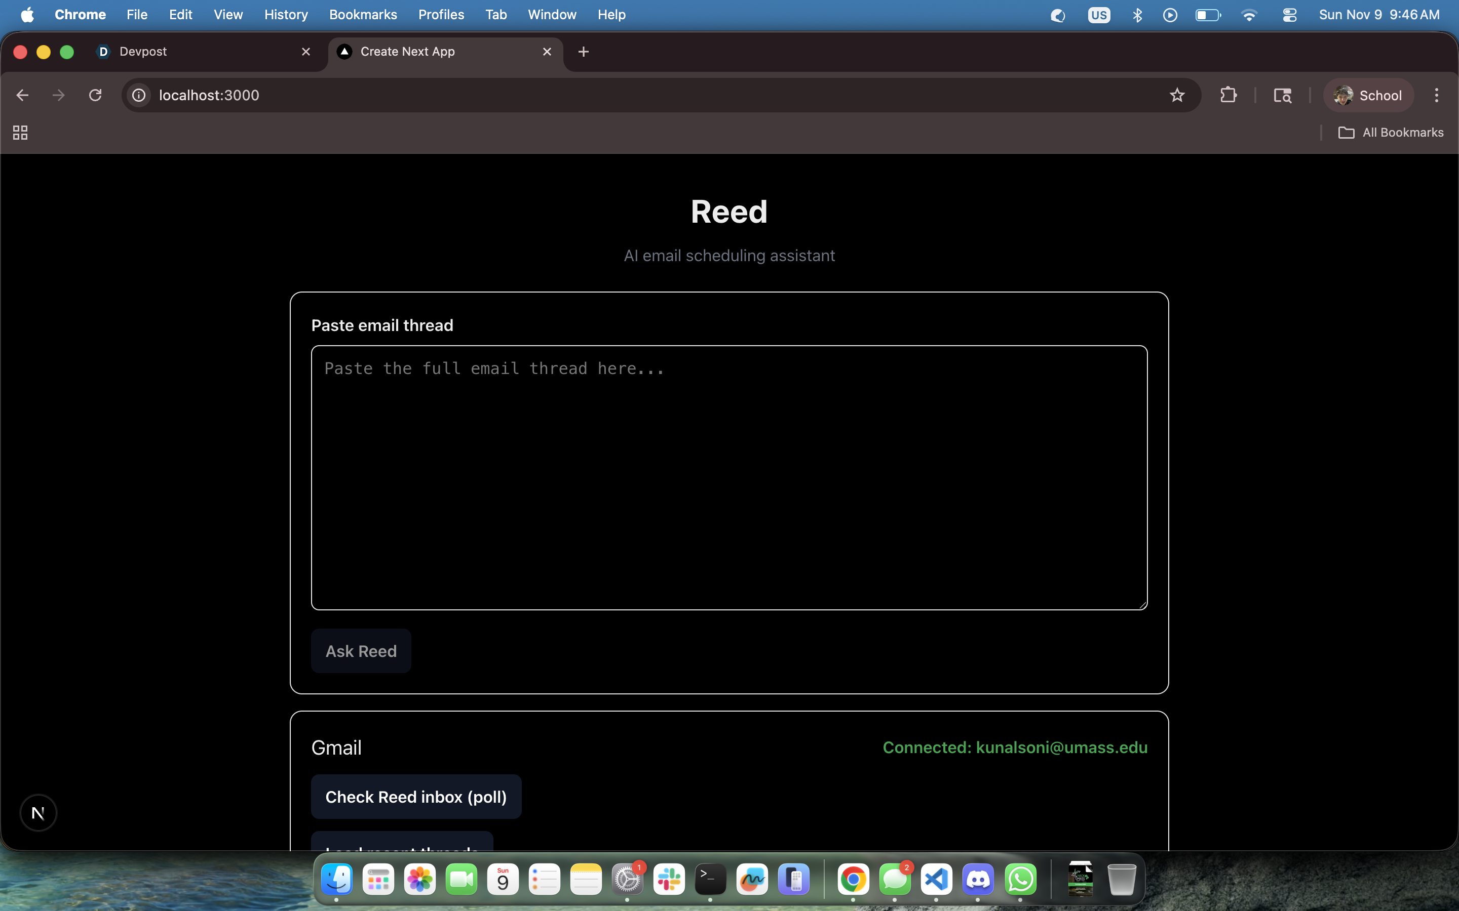Image resolution: width=1459 pixels, height=911 pixels.
Task: Expand the School profile menu
Action: pos(1368,95)
